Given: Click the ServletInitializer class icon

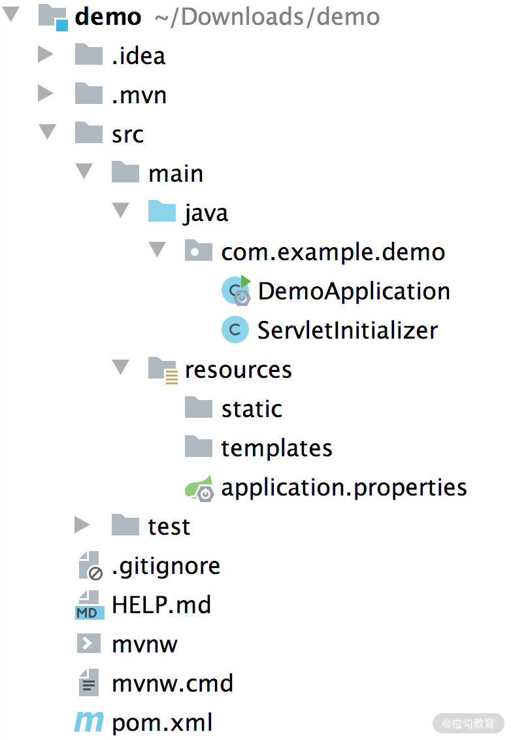Looking at the screenshot, I should point(235,330).
